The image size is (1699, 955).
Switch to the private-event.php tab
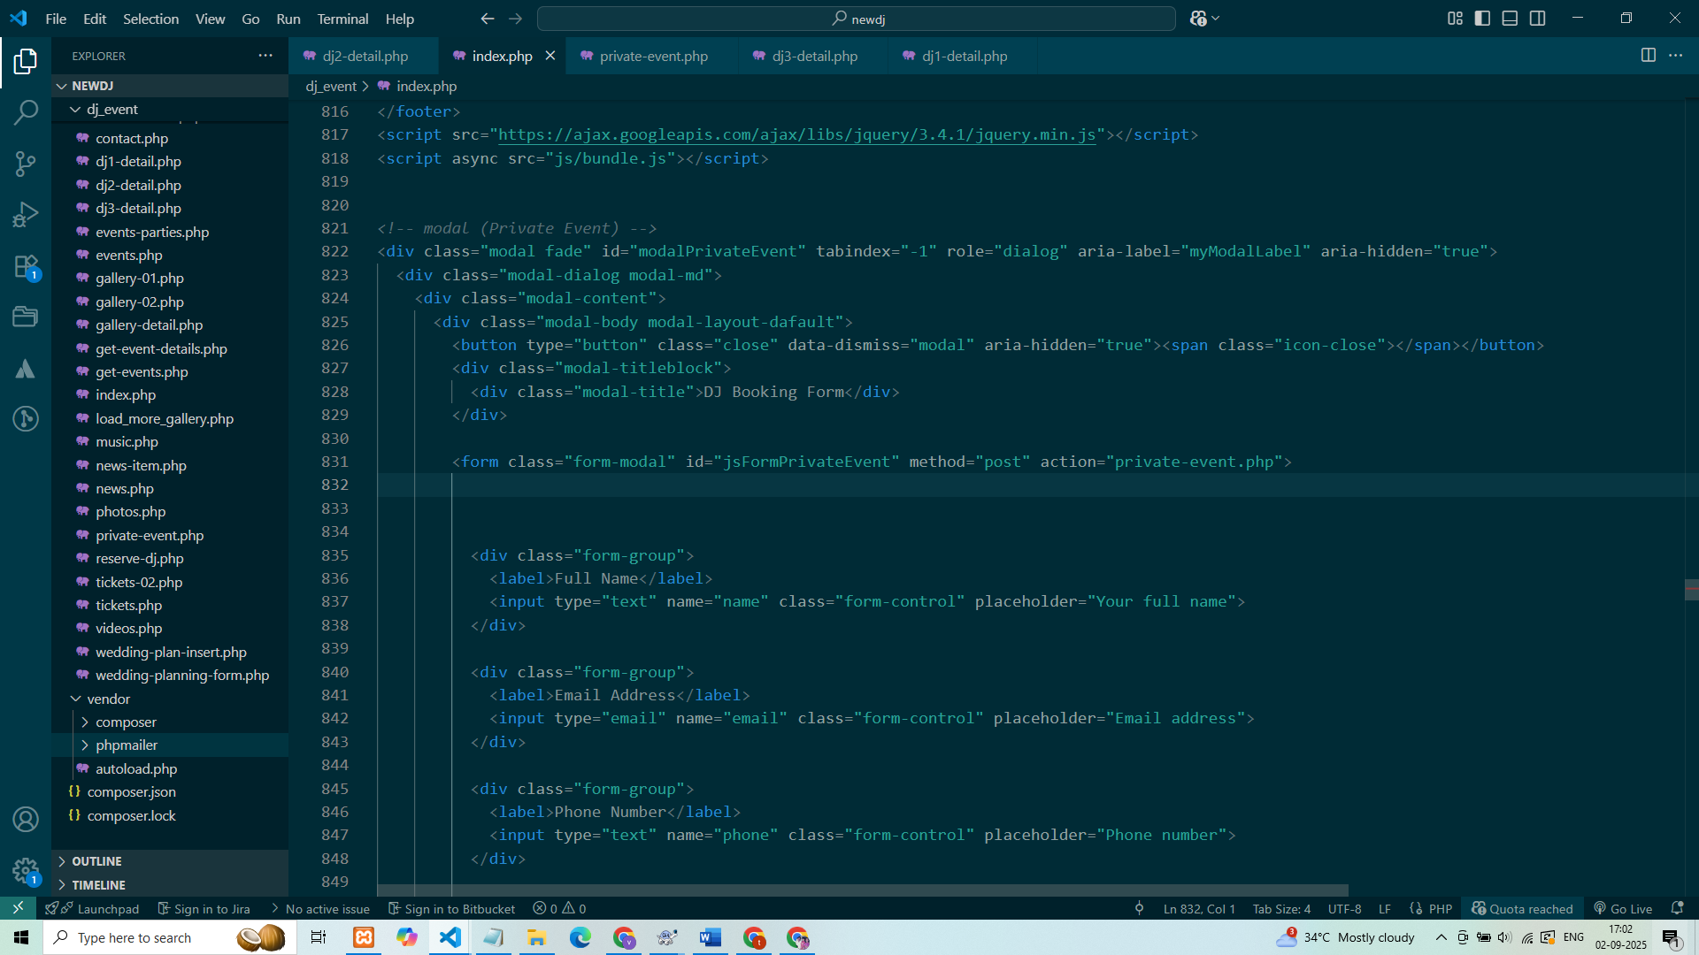[x=653, y=56]
